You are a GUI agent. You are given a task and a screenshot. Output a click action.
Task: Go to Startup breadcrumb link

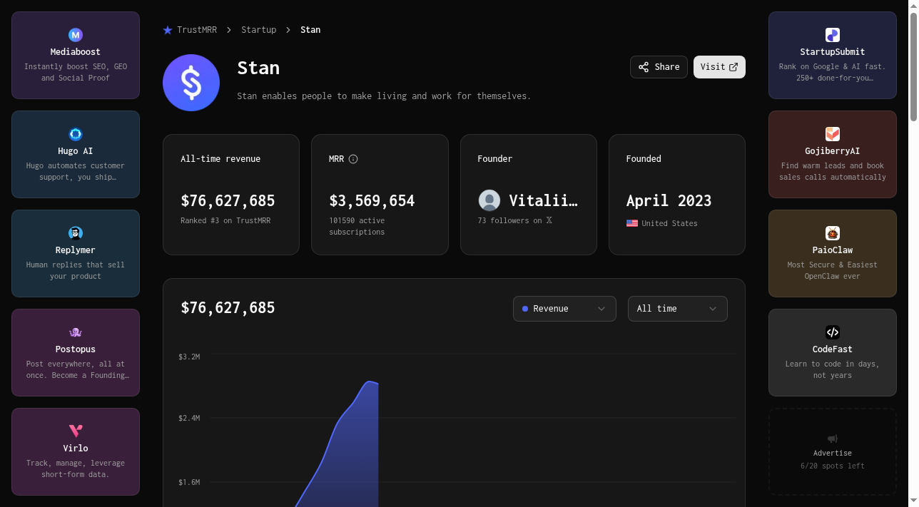258,30
